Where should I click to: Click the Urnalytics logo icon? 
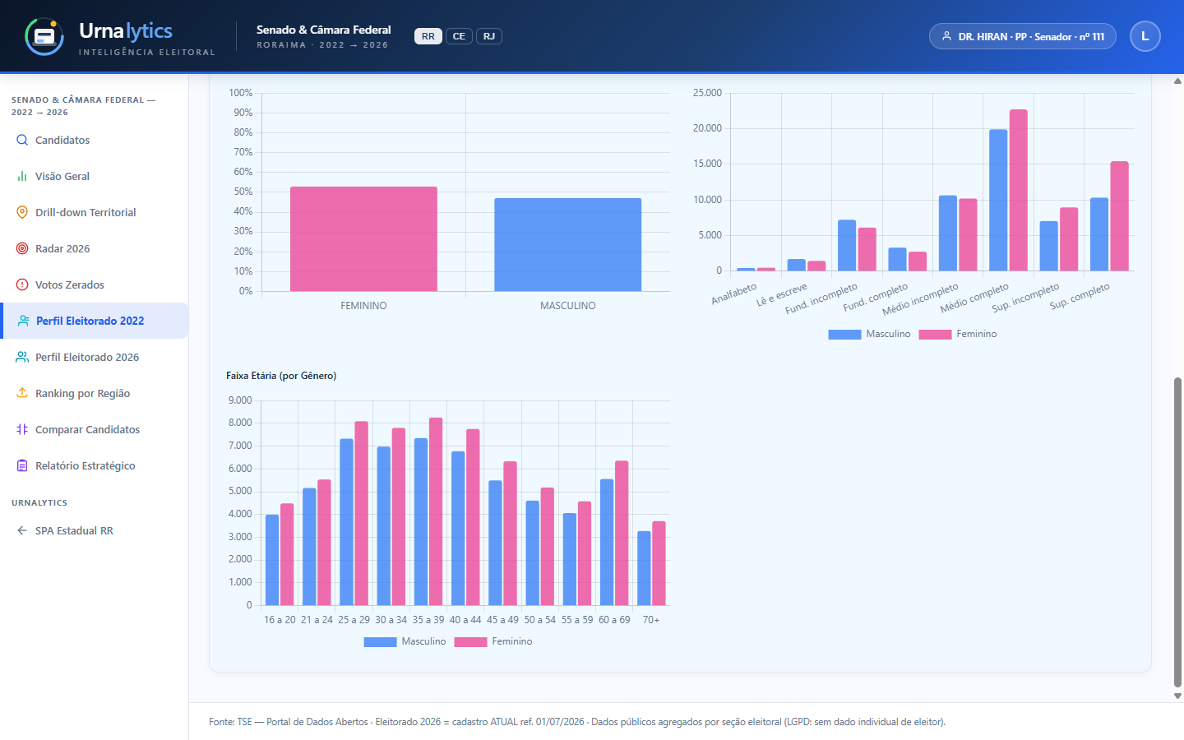click(44, 36)
